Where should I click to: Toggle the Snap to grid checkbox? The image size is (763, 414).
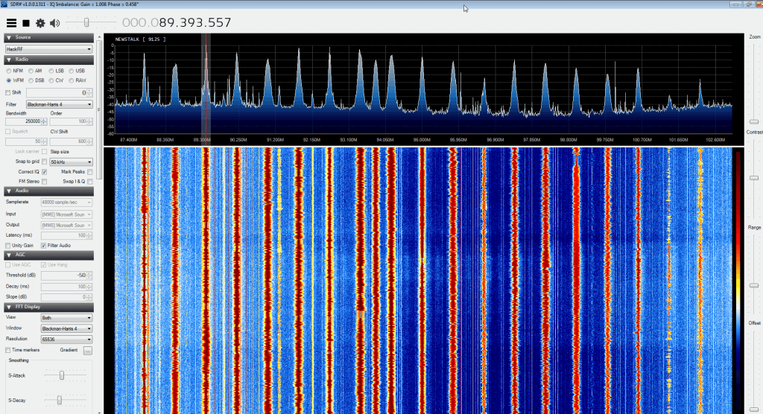44,162
